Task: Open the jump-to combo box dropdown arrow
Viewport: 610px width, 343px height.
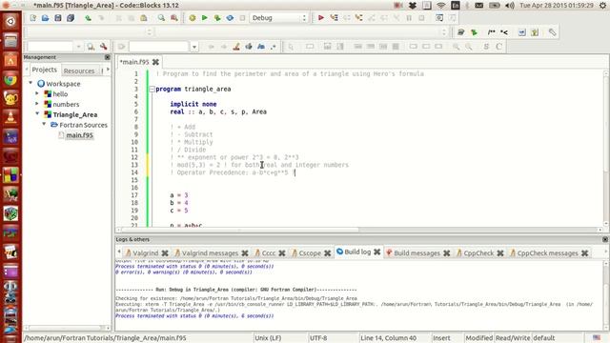Action: [194, 47]
